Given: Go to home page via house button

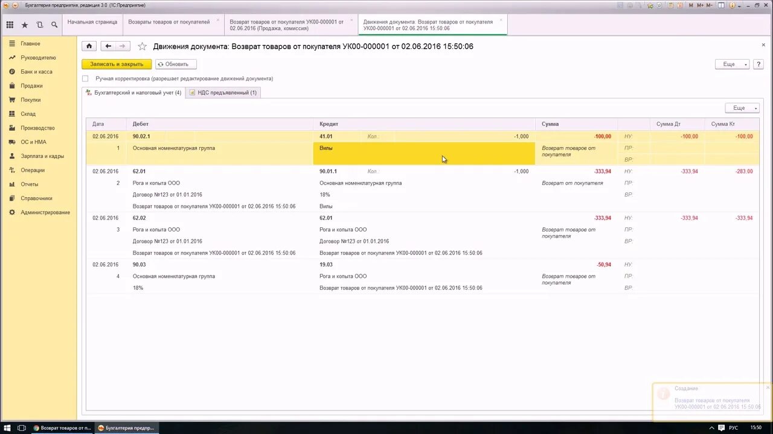Looking at the screenshot, I should coord(89,46).
